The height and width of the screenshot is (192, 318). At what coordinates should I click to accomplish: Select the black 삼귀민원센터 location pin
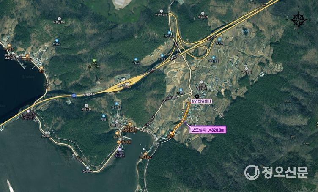tap(196, 96)
